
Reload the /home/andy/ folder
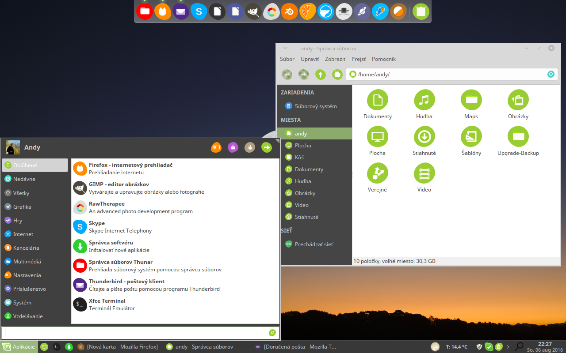[551, 74]
